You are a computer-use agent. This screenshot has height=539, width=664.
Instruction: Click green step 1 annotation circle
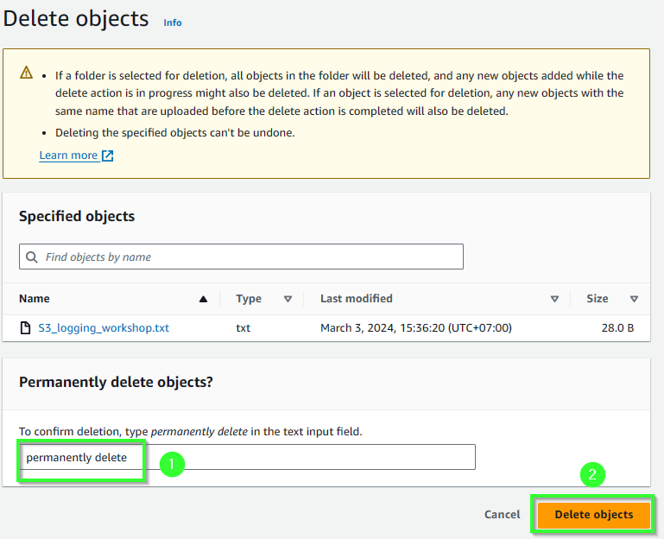pyautogui.click(x=172, y=465)
